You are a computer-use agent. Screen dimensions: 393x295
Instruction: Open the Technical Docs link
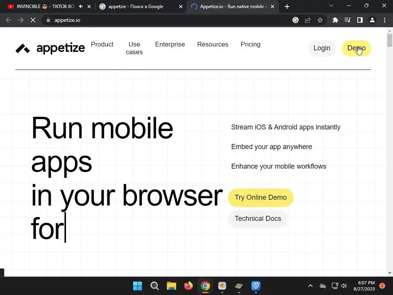coord(258,219)
